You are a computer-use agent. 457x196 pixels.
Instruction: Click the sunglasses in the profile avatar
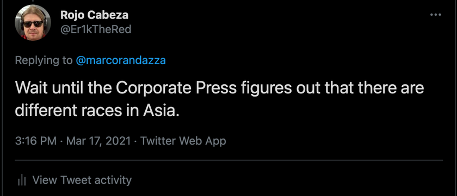(33, 24)
